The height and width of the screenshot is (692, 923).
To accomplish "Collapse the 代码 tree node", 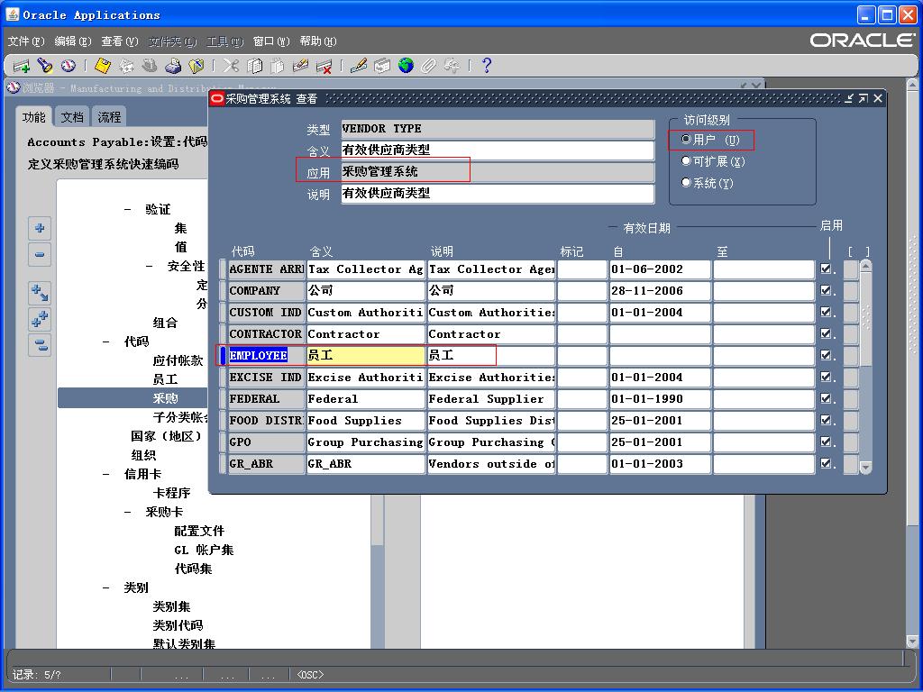I will [106, 341].
